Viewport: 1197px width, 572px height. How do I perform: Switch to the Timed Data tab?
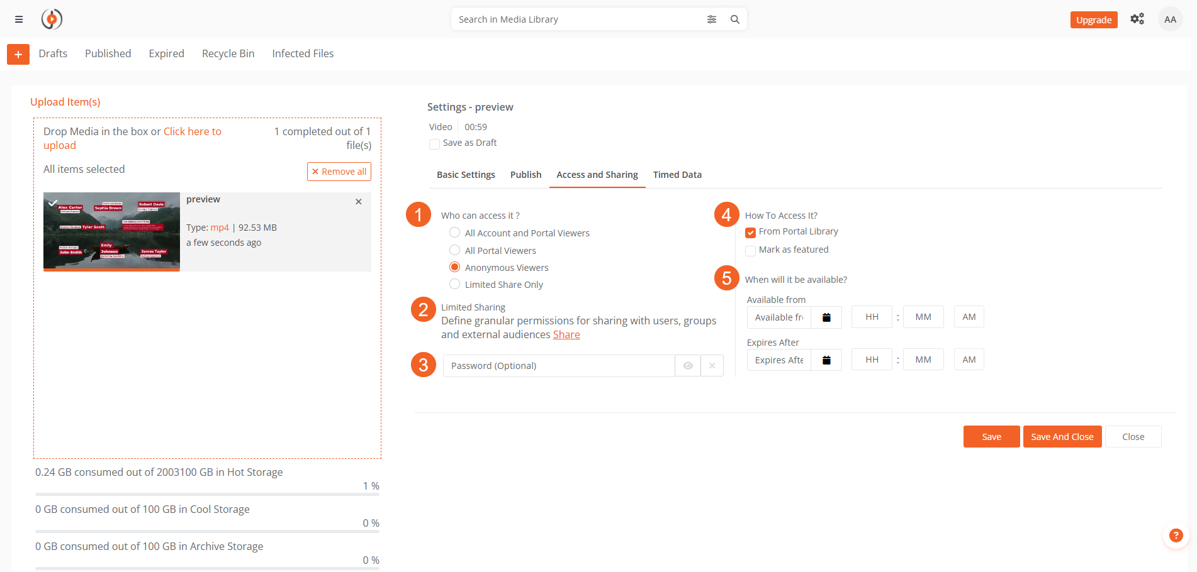point(677,175)
